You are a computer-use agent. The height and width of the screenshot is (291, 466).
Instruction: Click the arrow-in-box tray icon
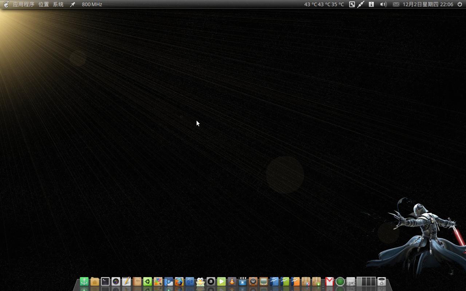click(x=352, y=4)
